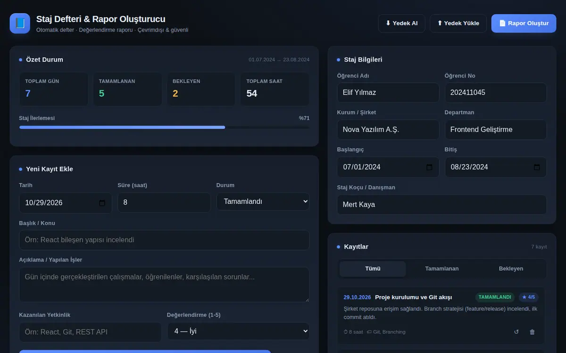Click the "Git, Branching" skills tag text

389,332
